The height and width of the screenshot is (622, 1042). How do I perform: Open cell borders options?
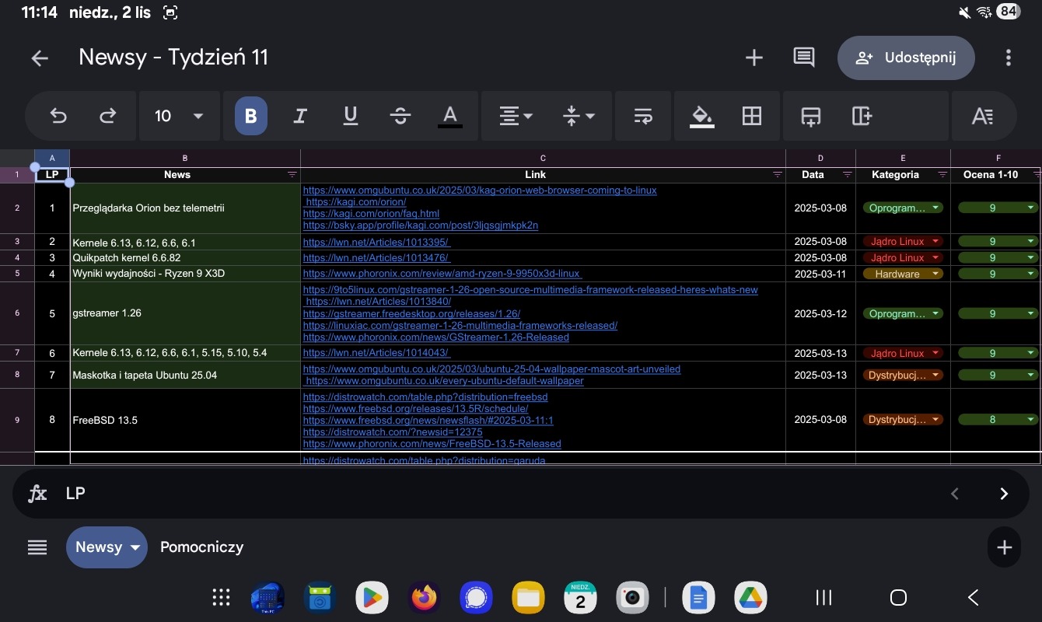coord(751,116)
